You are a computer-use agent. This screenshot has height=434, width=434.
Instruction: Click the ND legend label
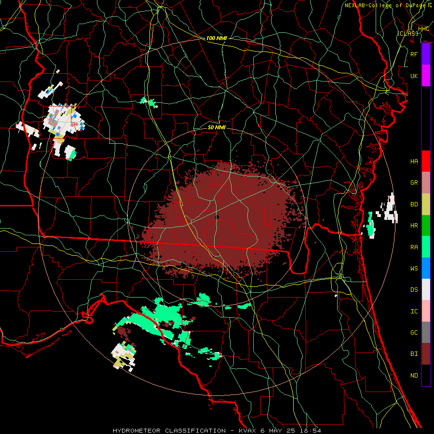click(414, 375)
